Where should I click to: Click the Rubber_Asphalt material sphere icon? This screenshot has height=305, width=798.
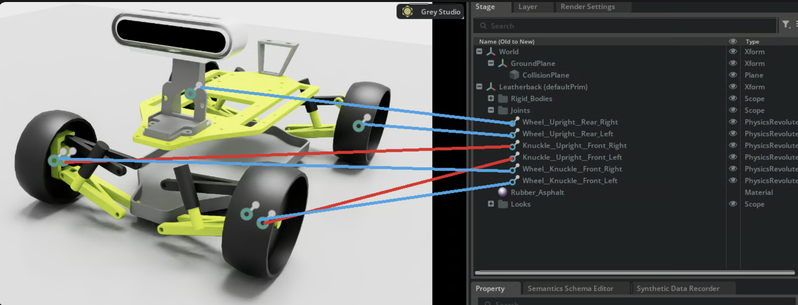tap(502, 192)
